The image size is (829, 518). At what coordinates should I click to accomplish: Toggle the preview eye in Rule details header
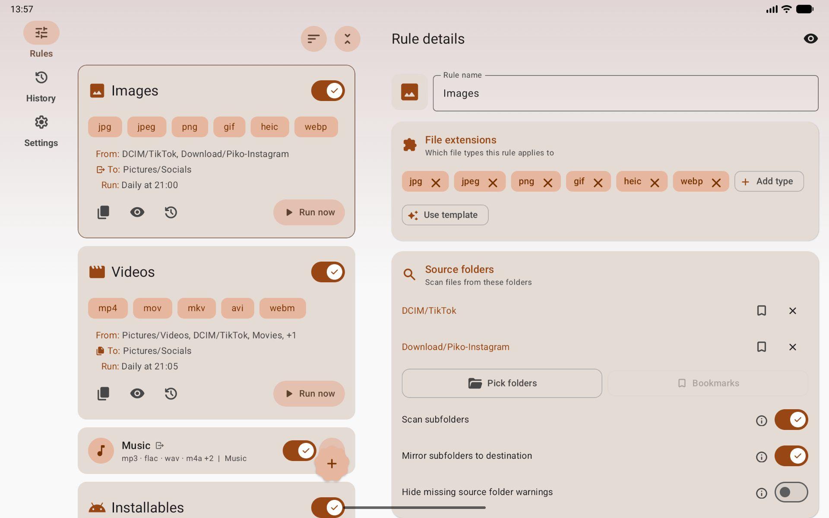(x=810, y=39)
